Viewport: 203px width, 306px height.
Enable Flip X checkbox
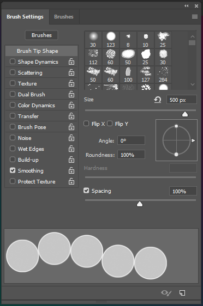[x=86, y=124]
